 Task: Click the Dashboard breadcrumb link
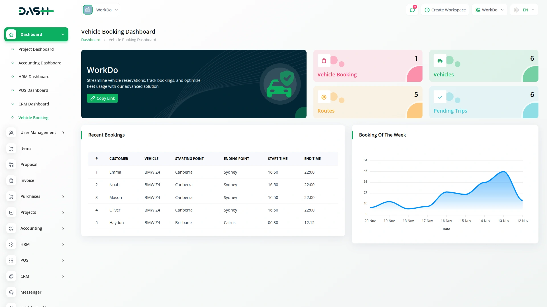click(91, 40)
